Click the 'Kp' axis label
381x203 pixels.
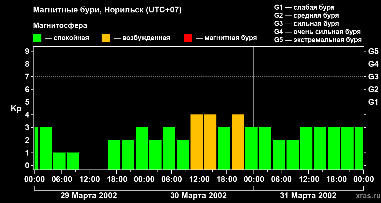pos(16,109)
